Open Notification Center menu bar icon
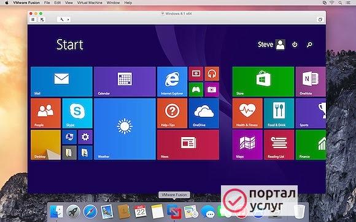 [348, 2]
